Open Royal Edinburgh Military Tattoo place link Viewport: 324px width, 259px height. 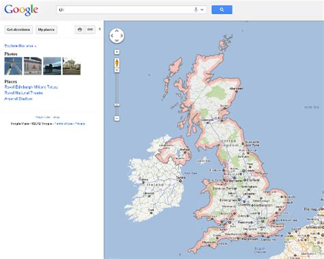pos(31,87)
